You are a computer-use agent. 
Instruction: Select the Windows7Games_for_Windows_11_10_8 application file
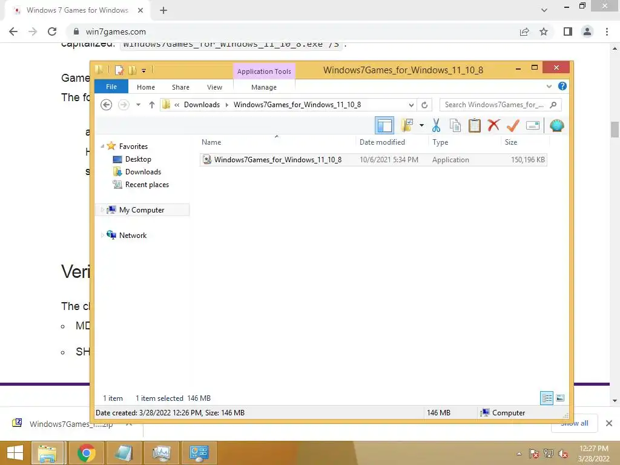373,160
